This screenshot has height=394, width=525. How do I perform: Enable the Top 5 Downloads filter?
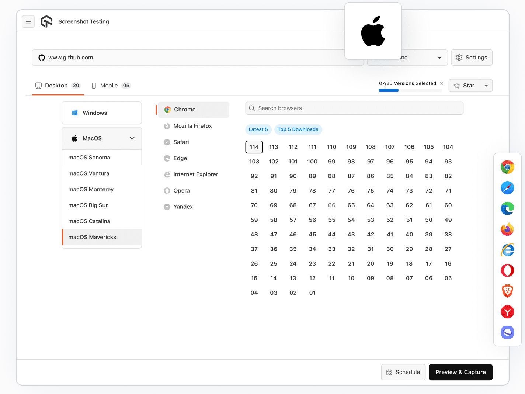click(x=298, y=129)
